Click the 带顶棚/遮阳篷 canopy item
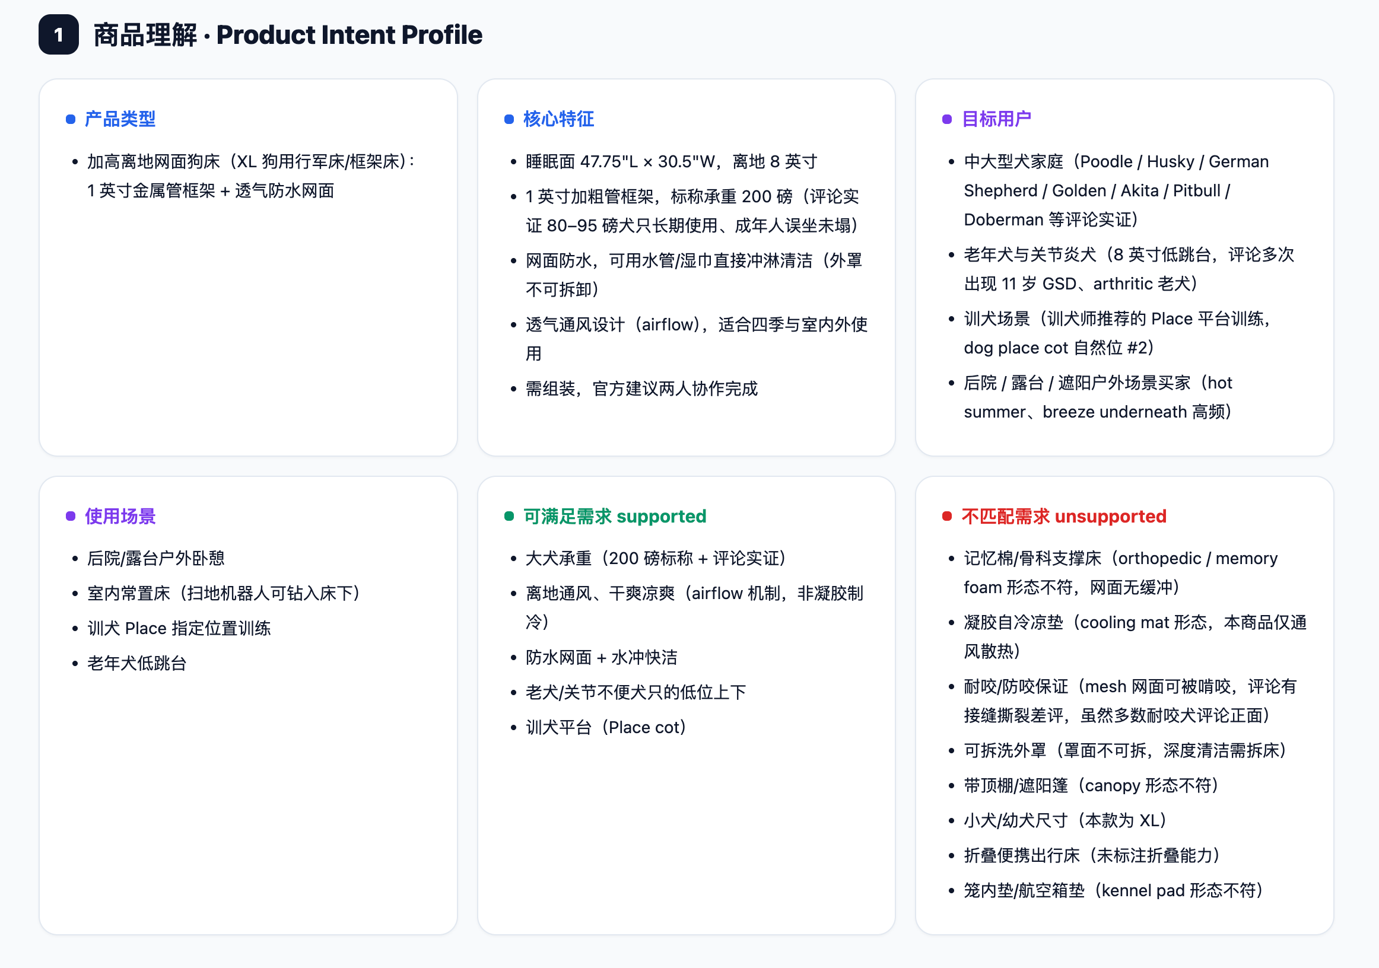This screenshot has width=1379, height=968. tap(1092, 786)
